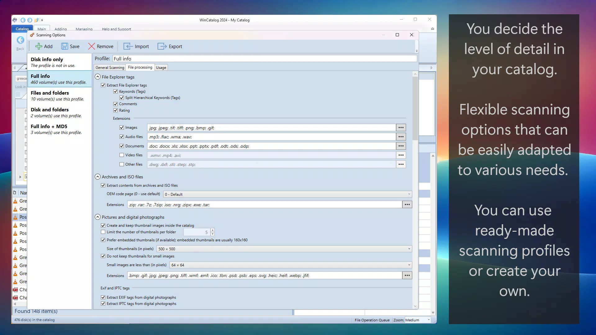Collapse the File Explorer tags section
Image resolution: width=596 pixels, height=335 pixels.
click(x=97, y=77)
